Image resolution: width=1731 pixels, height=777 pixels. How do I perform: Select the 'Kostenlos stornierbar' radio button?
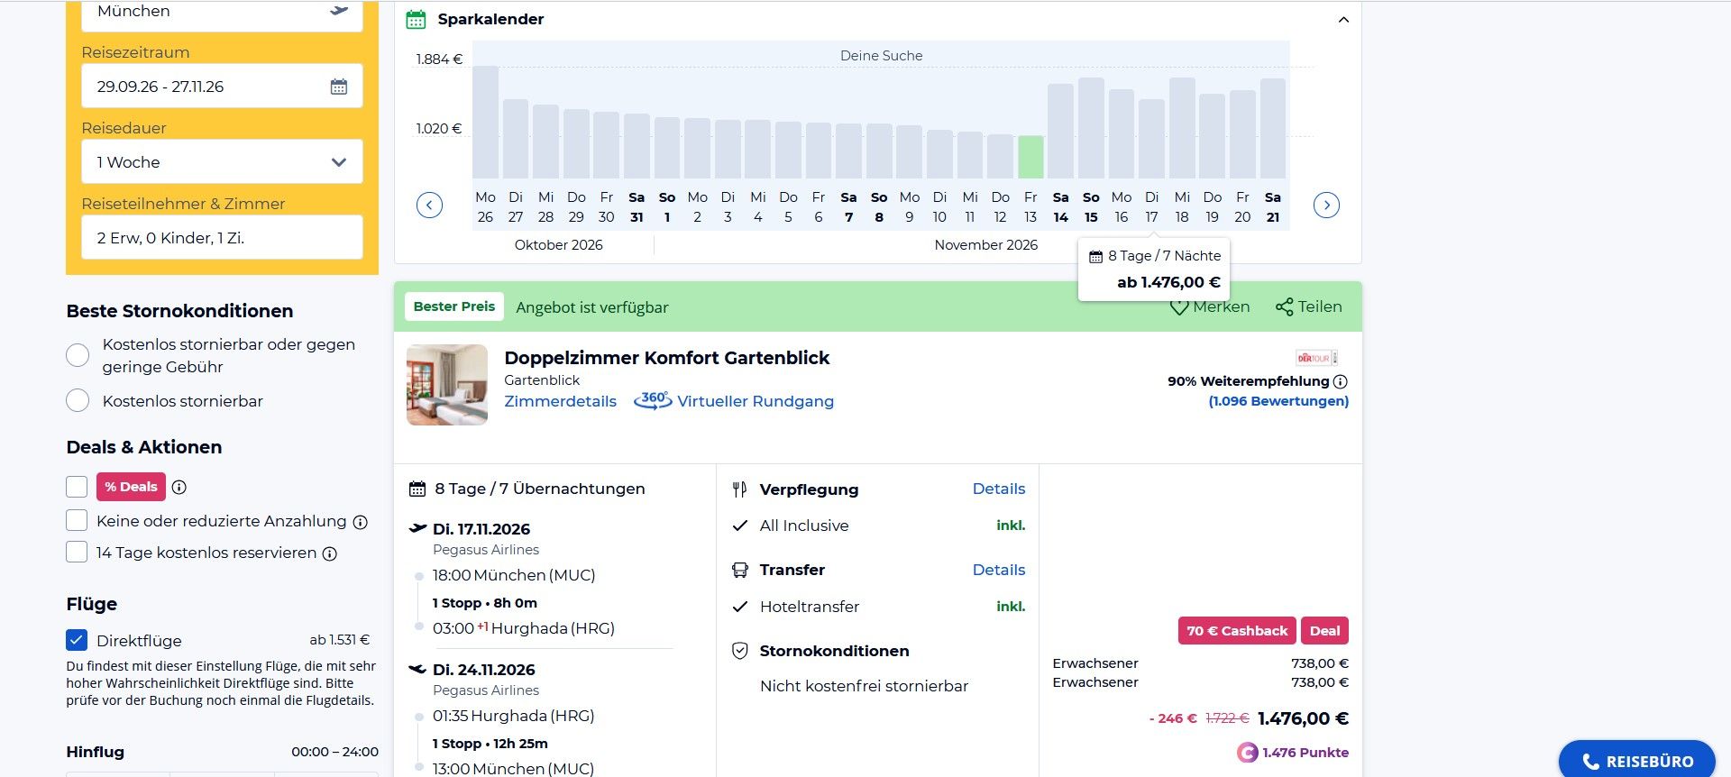(x=78, y=401)
